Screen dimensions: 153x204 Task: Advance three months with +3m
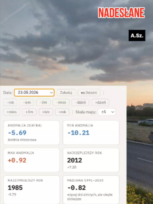click(x=29, y=112)
